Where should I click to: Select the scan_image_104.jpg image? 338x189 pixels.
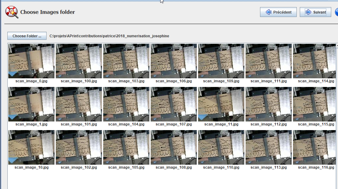[126, 104]
